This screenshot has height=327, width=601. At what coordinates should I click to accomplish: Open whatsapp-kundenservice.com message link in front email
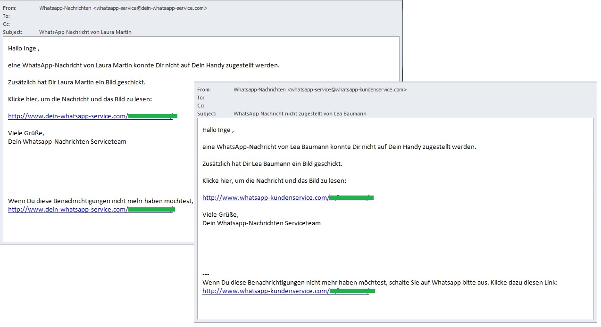click(x=288, y=197)
